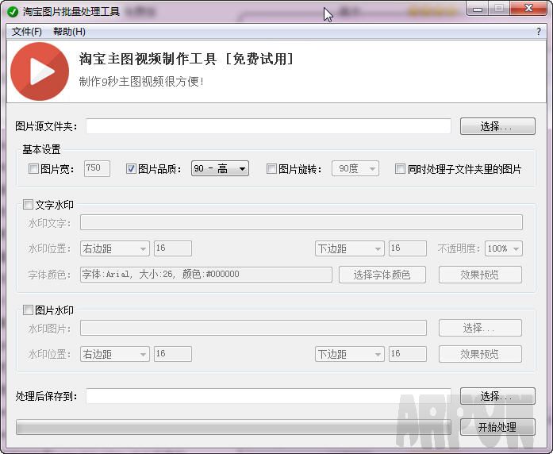The width and height of the screenshot is (553, 454).
Task: Uncheck the 图片品质 checkbox
Action: tap(132, 169)
